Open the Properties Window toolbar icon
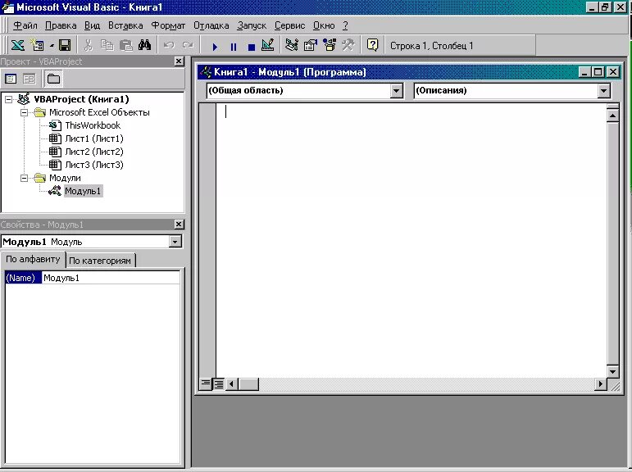 point(311,45)
